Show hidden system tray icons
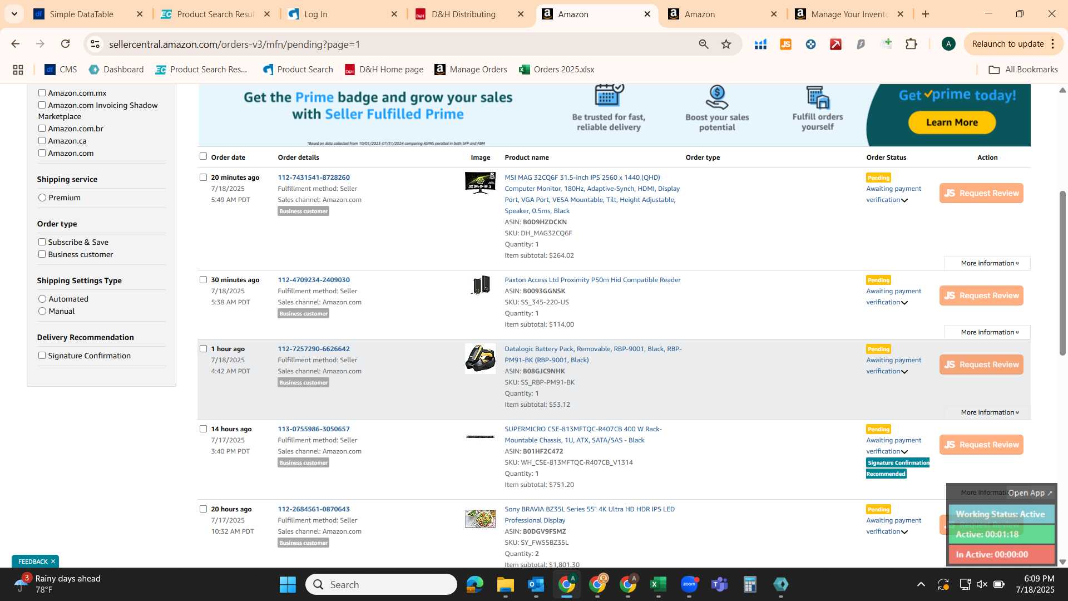This screenshot has height=601, width=1068. (x=921, y=584)
